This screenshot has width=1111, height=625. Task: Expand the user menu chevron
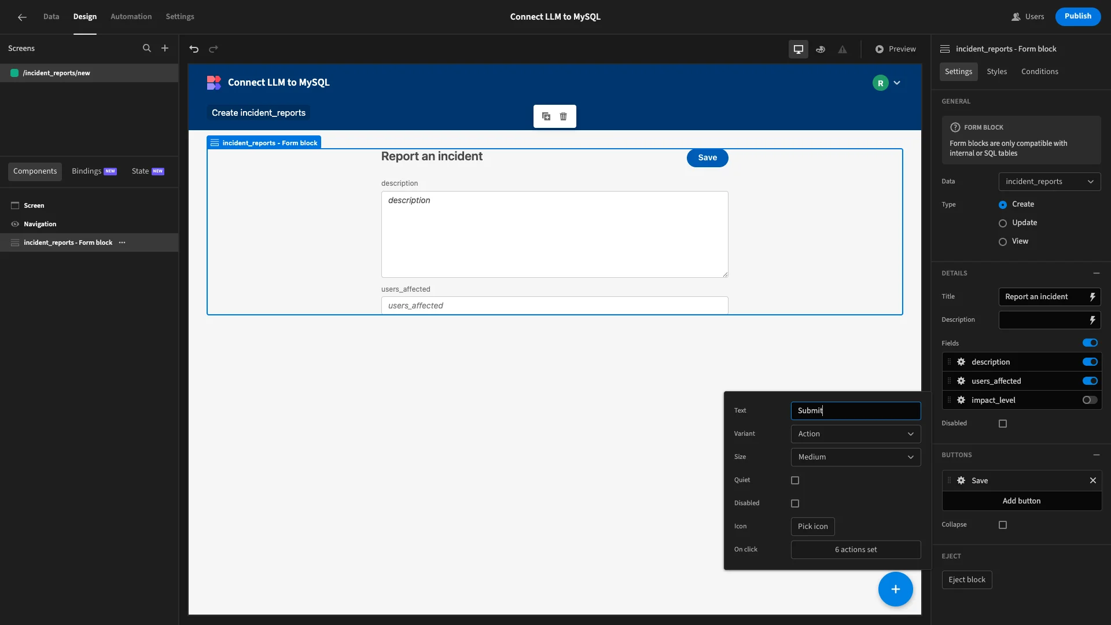tap(897, 83)
